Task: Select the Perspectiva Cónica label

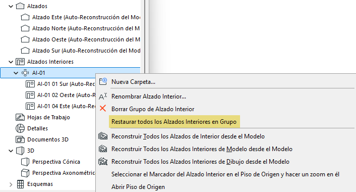Action: (x=56, y=162)
